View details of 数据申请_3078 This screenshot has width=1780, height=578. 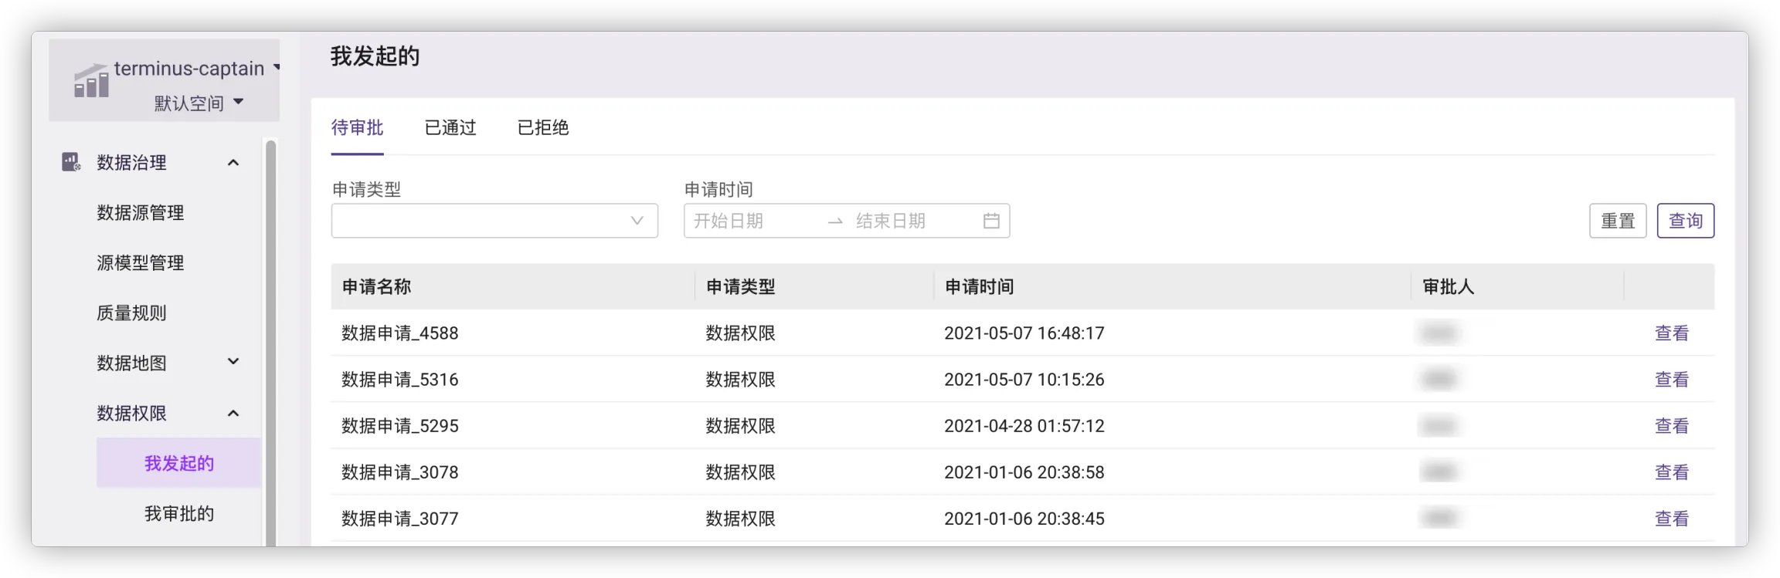(x=1671, y=472)
